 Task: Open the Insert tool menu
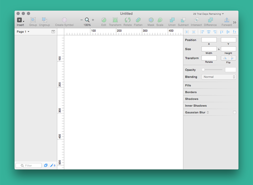(x=20, y=20)
